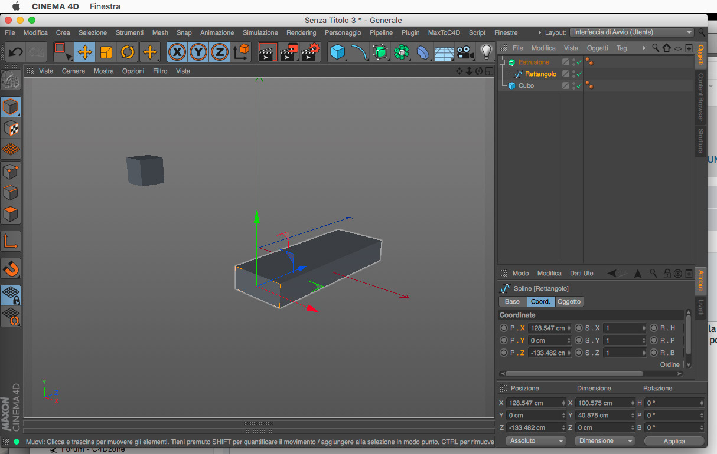This screenshot has width=717, height=454.
Task: Toggle the P.Y animation radio circle
Action: pyautogui.click(x=504, y=340)
